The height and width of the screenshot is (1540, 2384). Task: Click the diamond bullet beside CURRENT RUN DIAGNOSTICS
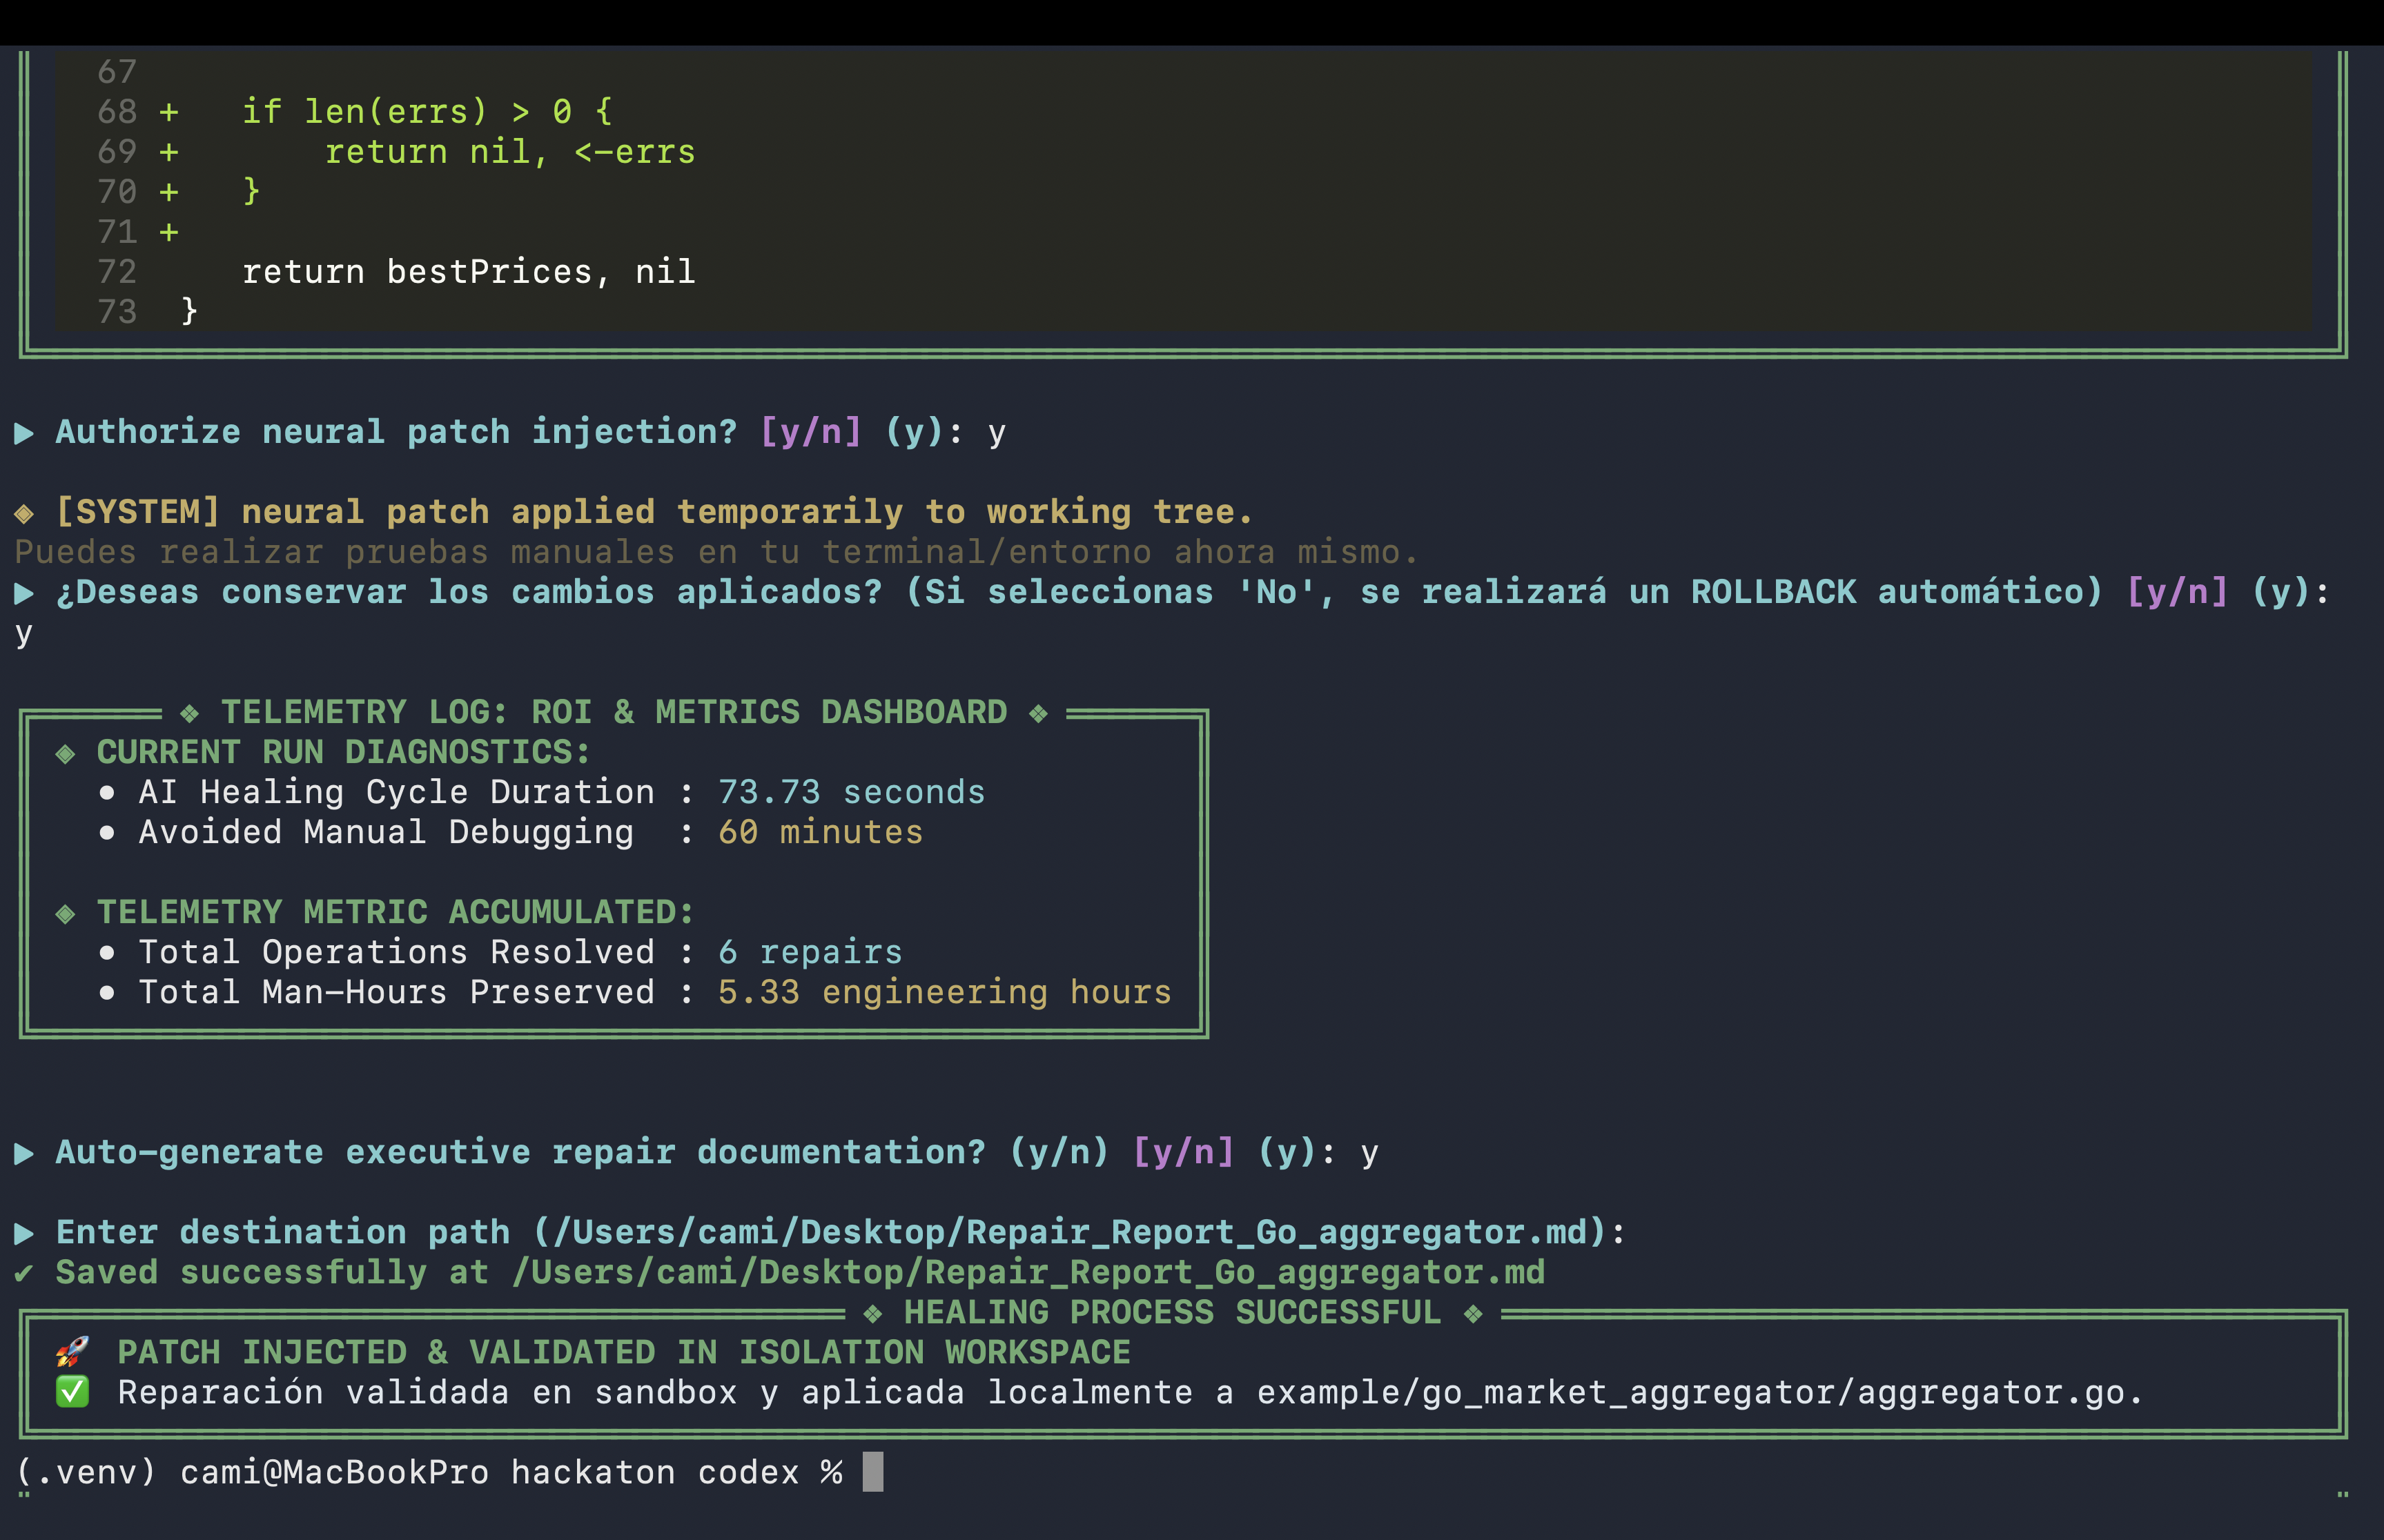click(x=66, y=754)
